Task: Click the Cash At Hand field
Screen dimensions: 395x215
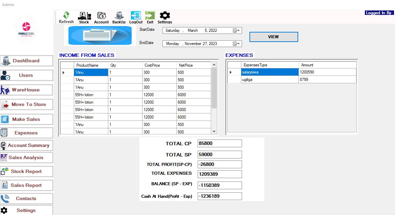Action: [220, 196]
